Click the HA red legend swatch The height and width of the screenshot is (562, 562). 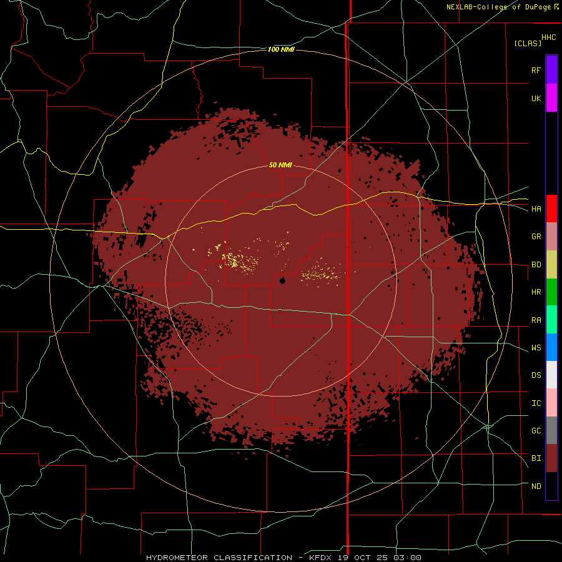[x=551, y=209]
